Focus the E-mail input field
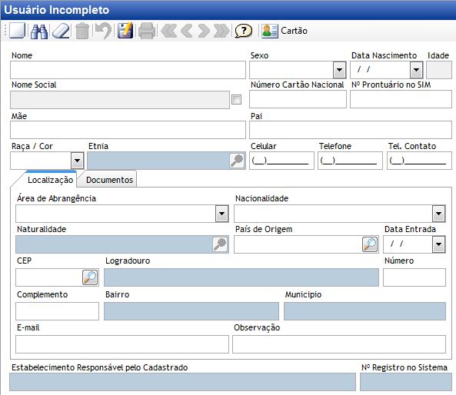This screenshot has height=395, width=456. [x=122, y=344]
